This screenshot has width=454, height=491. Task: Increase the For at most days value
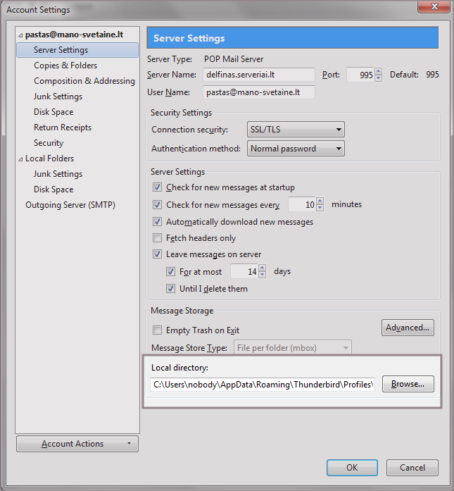point(263,268)
